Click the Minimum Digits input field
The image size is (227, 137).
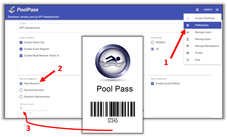point(35,108)
